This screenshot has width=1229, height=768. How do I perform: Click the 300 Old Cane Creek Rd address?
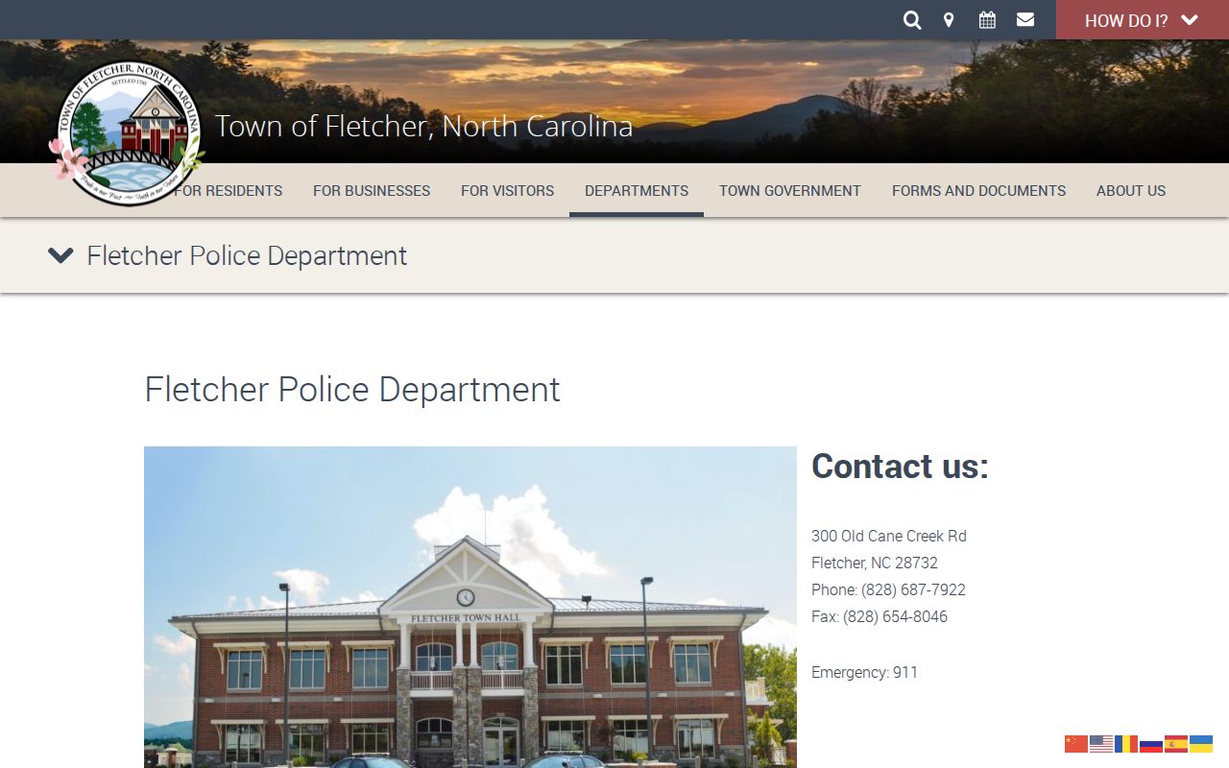tap(889, 536)
